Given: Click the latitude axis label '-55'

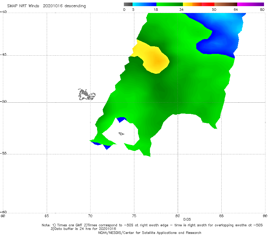Looking at the screenshot, I should [3, 153].
